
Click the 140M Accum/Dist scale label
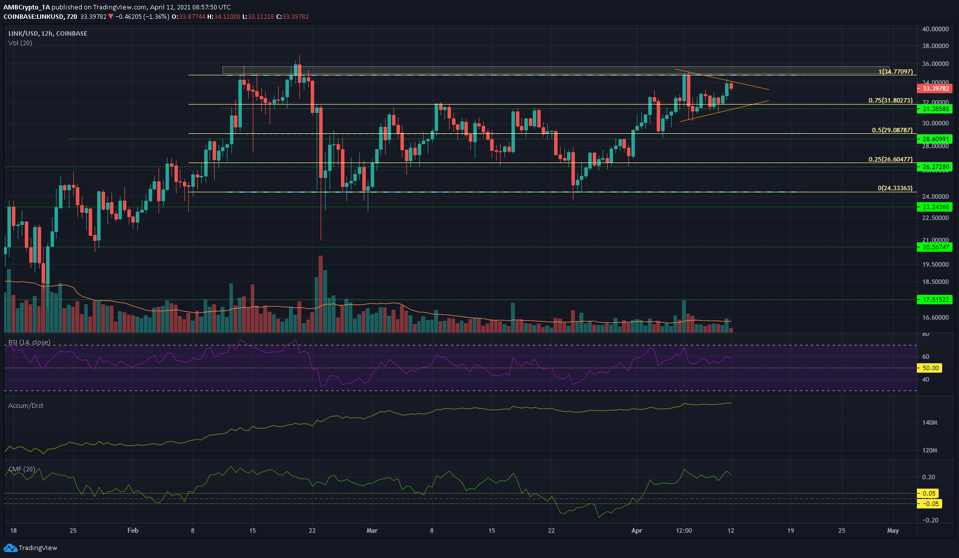click(930, 423)
